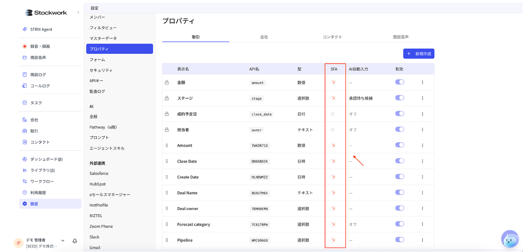The height and width of the screenshot is (252, 526).
Task: Open the three-dot menu for Pipeline row
Action: 422,240
